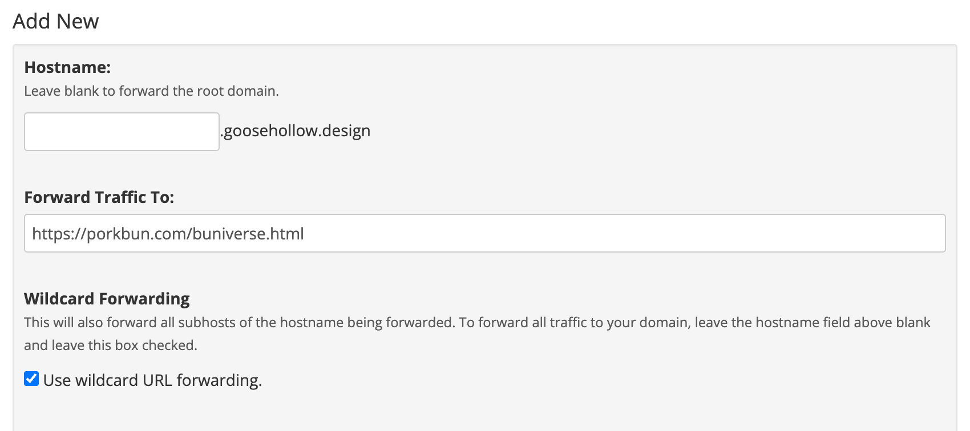Click the 'Use wildcard URL forwarding.' label text
This screenshot has height=431, width=970.
coord(152,380)
